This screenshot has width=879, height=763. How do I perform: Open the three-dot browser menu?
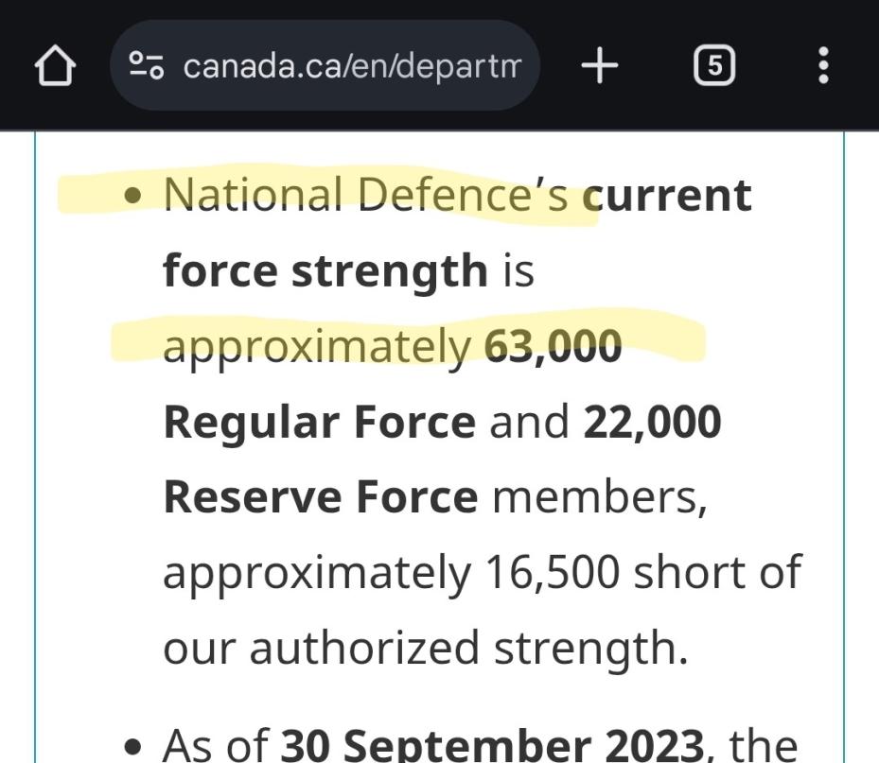[823, 66]
